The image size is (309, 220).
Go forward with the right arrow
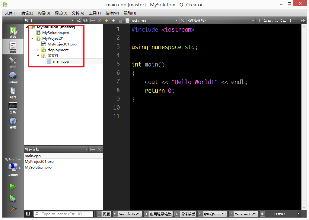click(x=113, y=20)
